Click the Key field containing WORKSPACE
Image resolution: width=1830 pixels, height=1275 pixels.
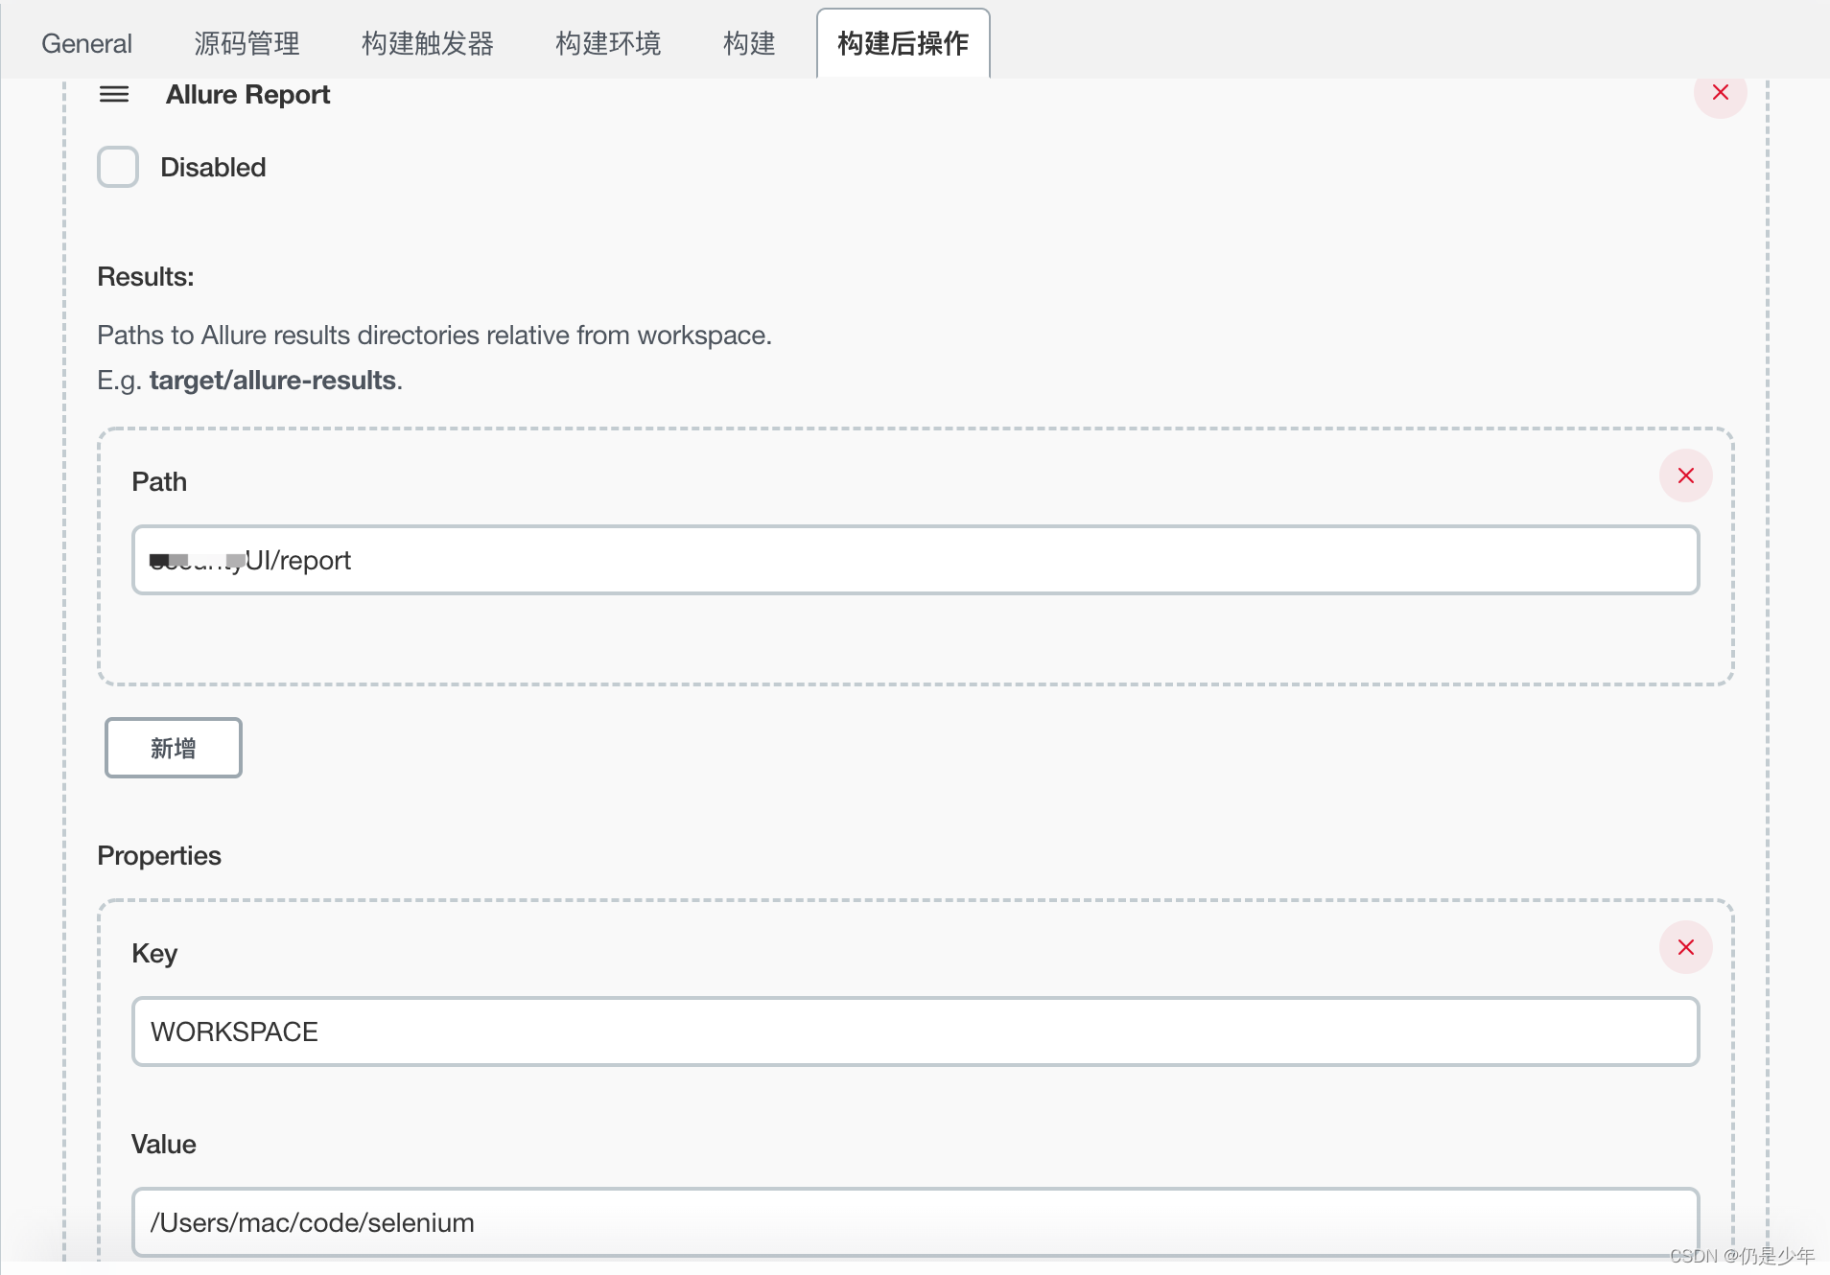[x=915, y=1032]
